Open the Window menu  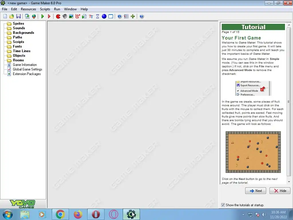(x=70, y=9)
